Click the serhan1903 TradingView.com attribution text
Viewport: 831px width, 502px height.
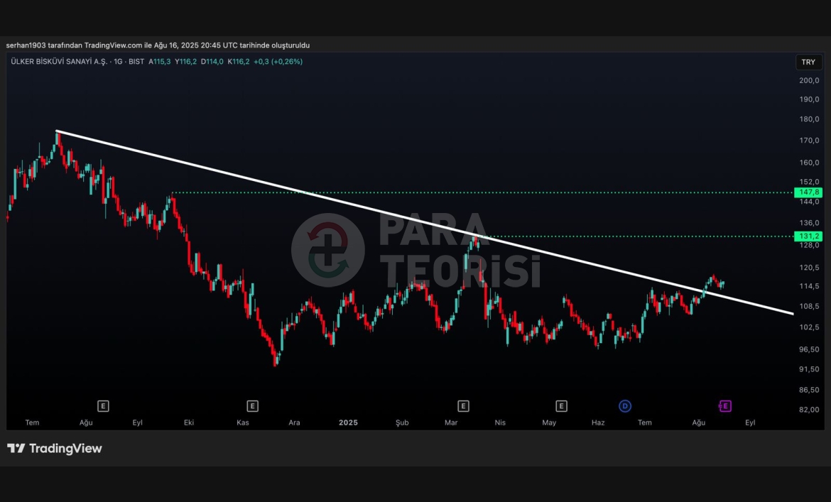(x=158, y=45)
